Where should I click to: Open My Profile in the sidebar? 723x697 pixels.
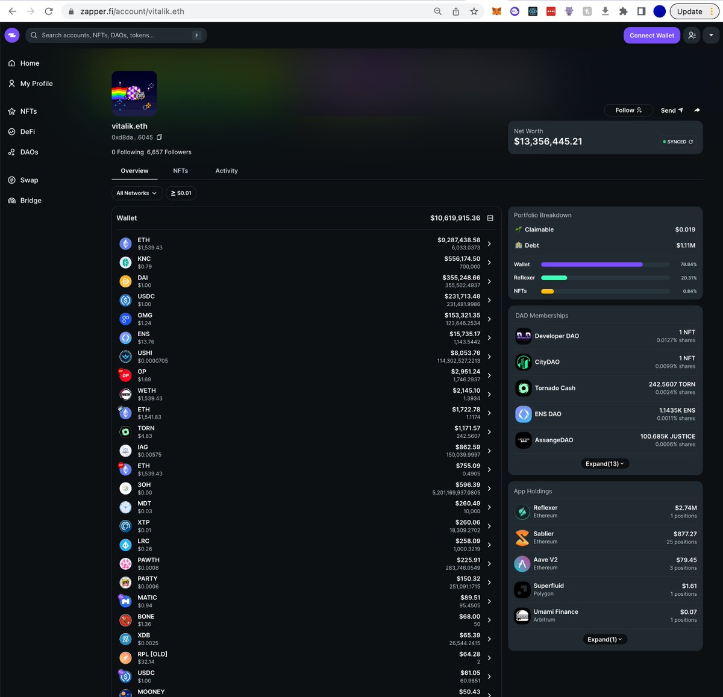click(x=31, y=84)
